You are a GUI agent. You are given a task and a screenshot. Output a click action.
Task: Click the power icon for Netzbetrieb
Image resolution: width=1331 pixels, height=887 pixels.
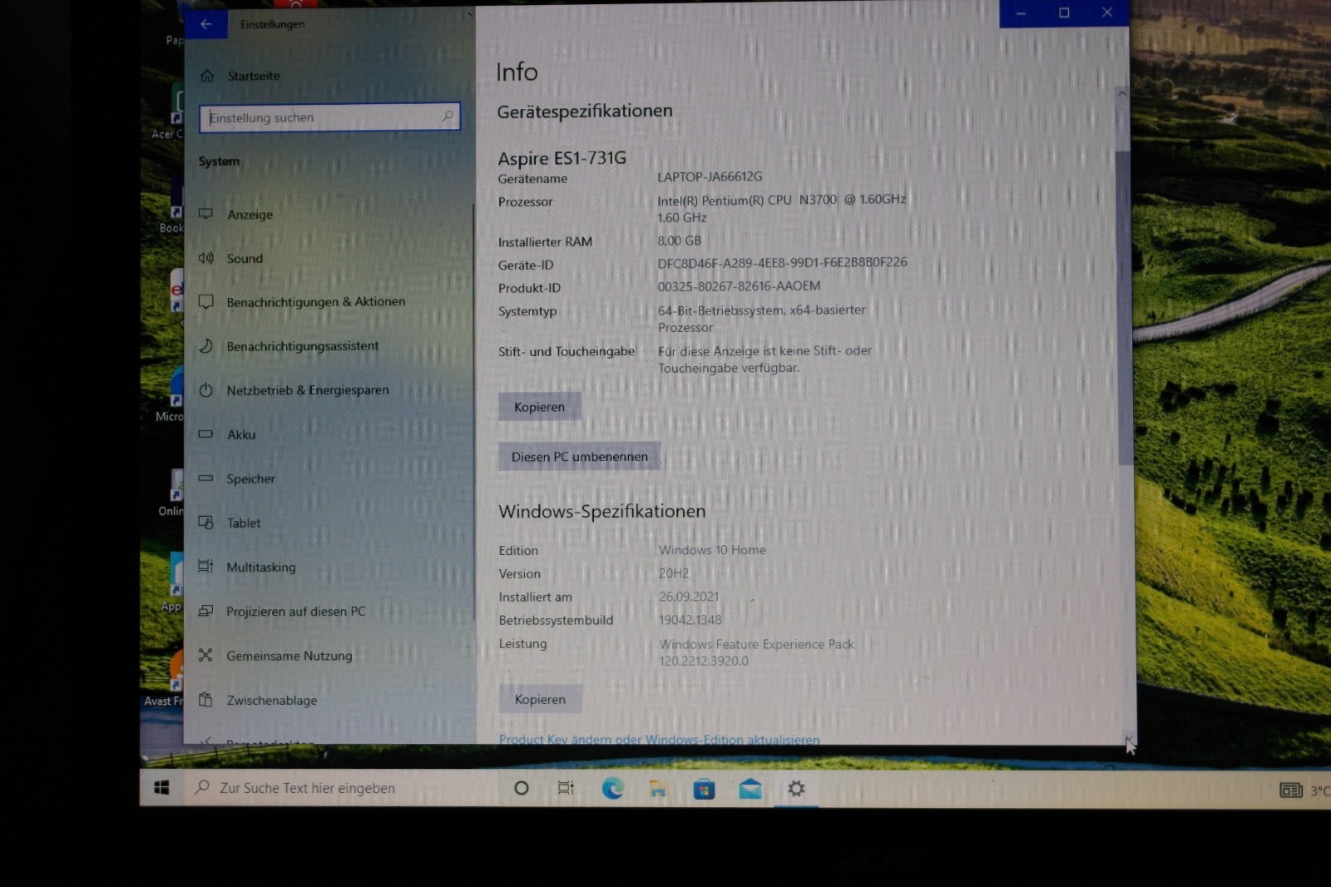click(x=205, y=390)
